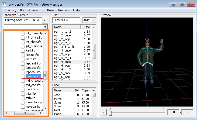Open the Animation menu
Viewport: 197px width, 120px height.
tap(36, 10)
